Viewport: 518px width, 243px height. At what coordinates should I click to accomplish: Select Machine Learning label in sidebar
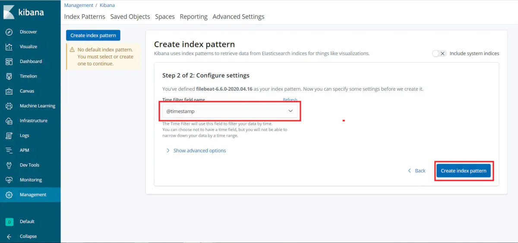click(x=38, y=106)
